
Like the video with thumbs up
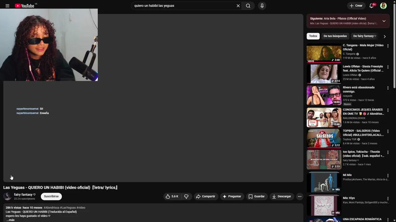(x=172, y=196)
